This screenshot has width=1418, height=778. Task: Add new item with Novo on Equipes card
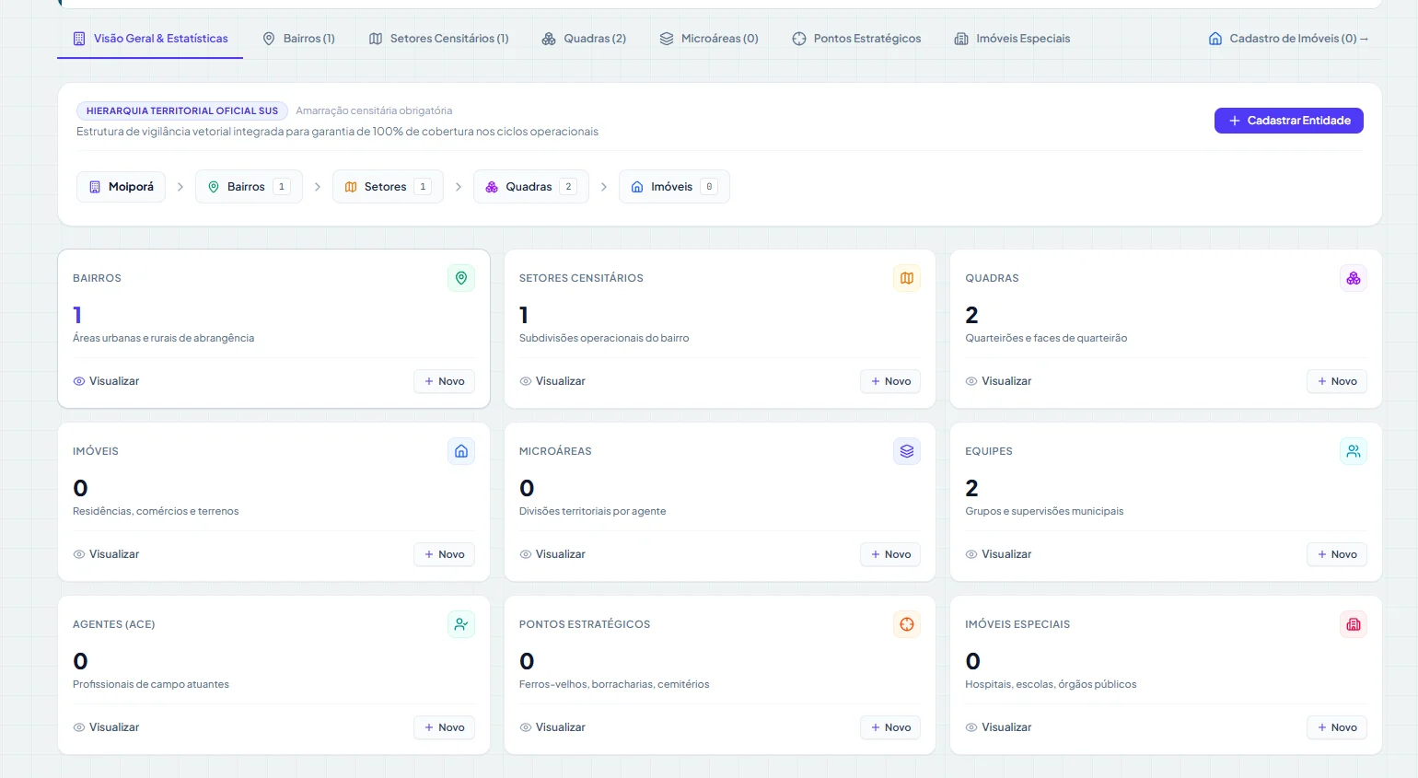pos(1337,554)
